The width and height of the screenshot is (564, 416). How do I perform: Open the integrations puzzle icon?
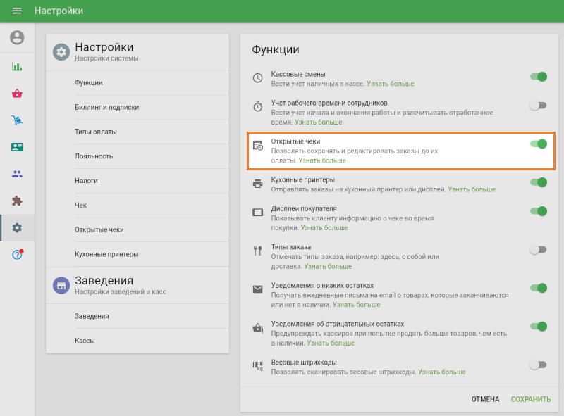click(17, 201)
